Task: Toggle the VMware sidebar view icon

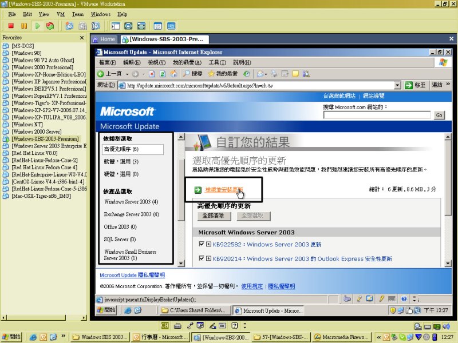Action: click(116, 26)
